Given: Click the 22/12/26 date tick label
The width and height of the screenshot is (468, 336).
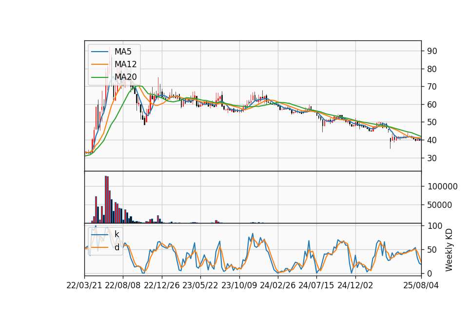Looking at the screenshot, I should tap(162, 286).
